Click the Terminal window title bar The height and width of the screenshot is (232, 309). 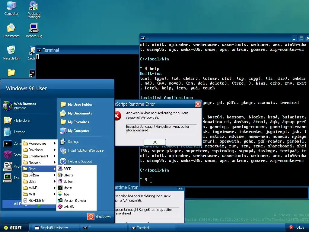[88, 50]
